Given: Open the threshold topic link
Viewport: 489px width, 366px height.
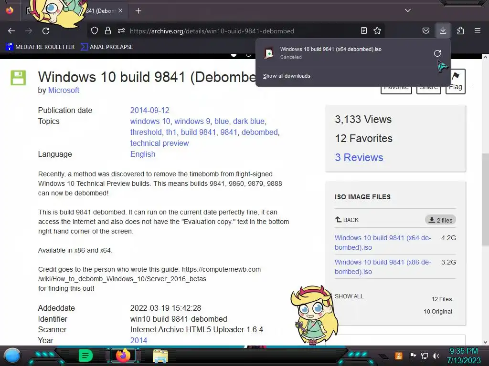Looking at the screenshot, I should pyautogui.click(x=146, y=132).
